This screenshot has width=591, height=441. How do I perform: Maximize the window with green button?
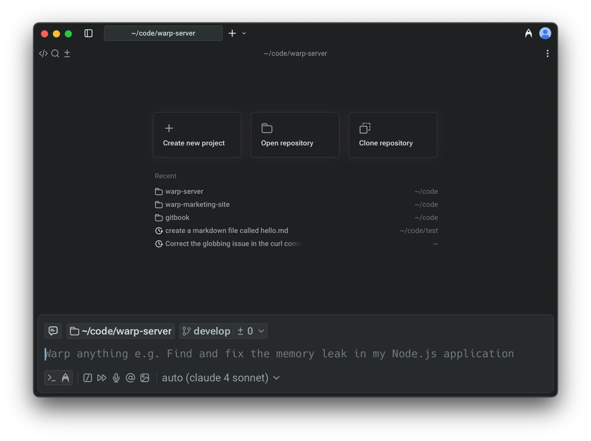[x=68, y=34]
